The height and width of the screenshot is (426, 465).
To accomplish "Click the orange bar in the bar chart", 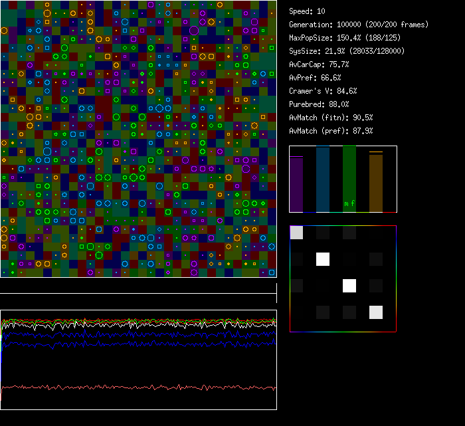I will (376, 183).
